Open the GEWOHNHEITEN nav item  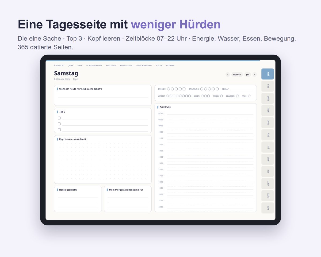tap(144, 66)
